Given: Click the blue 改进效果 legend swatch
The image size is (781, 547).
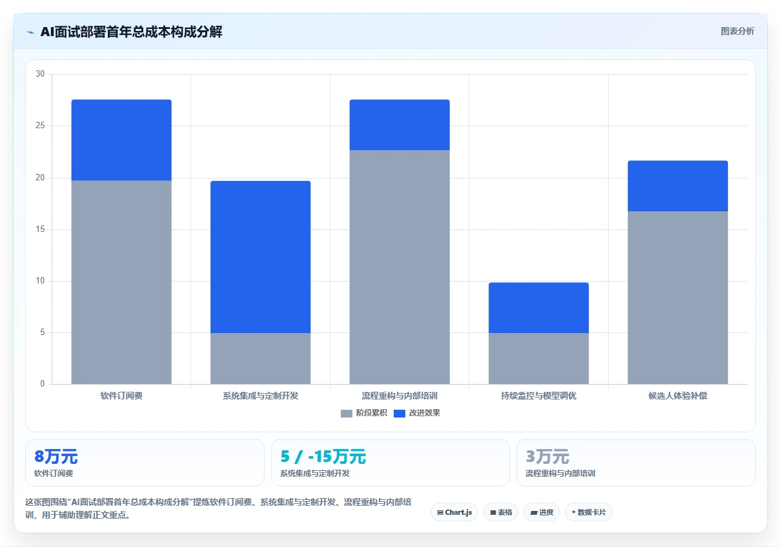Looking at the screenshot, I should coord(400,413).
